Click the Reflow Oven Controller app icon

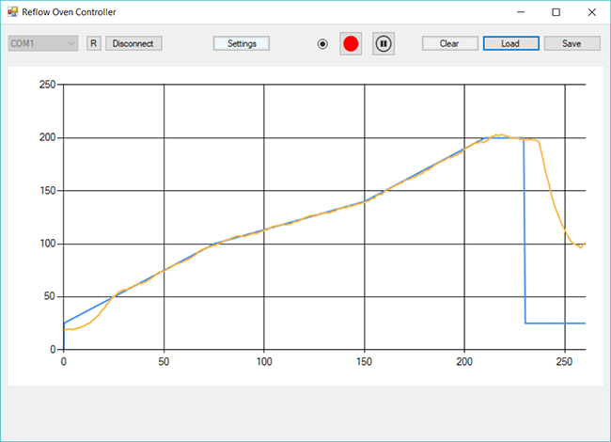(x=12, y=12)
